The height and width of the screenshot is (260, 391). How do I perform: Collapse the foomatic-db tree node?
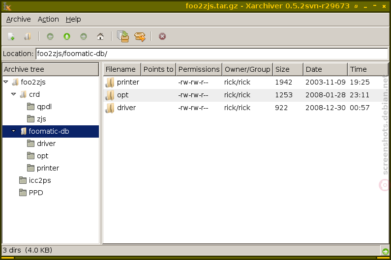[x=14, y=131]
